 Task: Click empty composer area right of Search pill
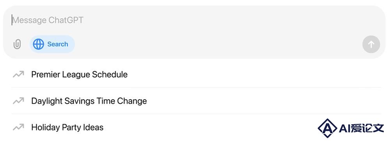coord(218,44)
